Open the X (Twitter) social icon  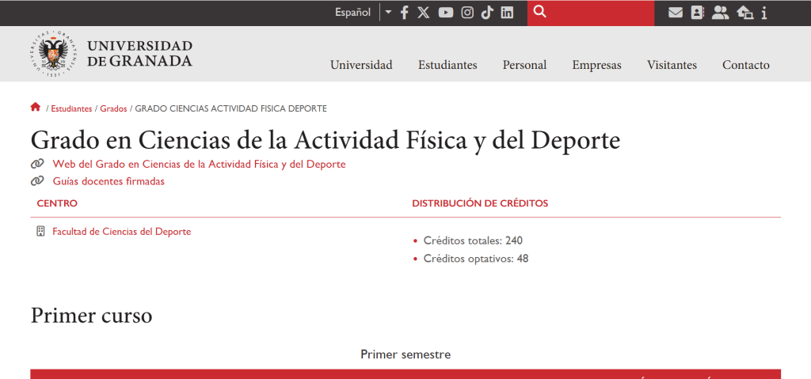tap(424, 13)
